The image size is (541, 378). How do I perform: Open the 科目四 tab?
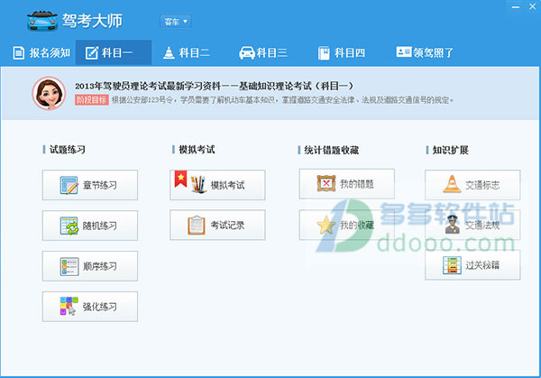coord(341,53)
